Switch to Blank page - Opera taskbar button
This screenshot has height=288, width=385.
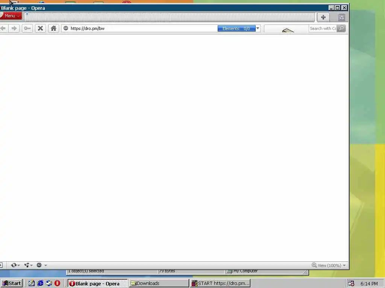click(97, 283)
